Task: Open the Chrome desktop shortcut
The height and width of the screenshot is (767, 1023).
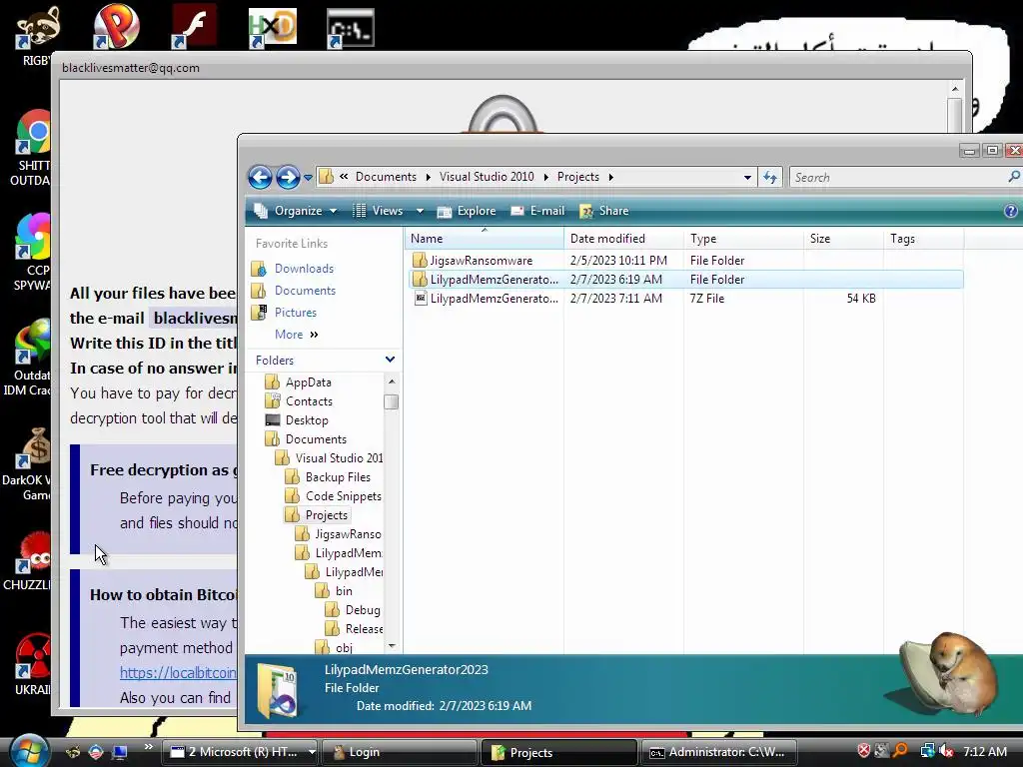Action: click(35, 133)
